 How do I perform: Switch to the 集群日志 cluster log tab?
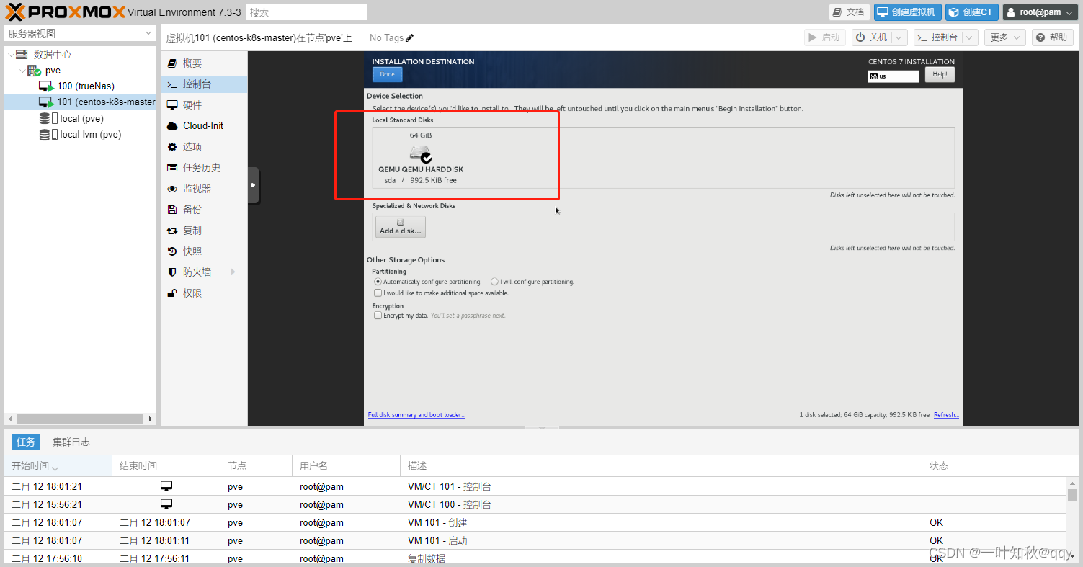coord(71,442)
